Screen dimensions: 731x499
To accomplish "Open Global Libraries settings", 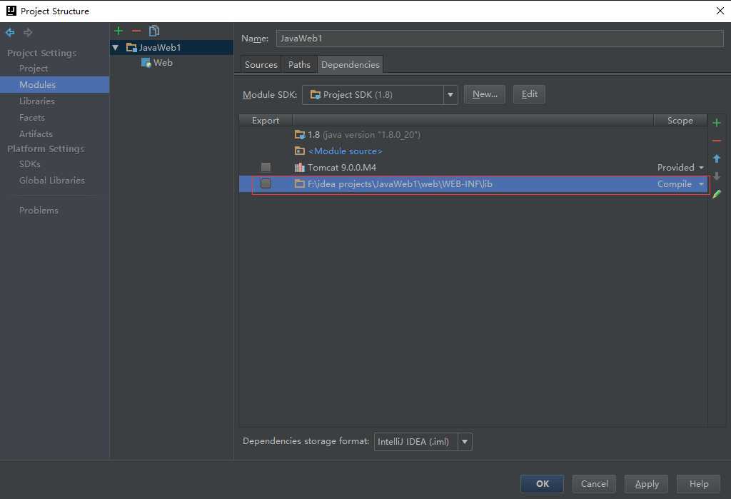I will [x=51, y=181].
